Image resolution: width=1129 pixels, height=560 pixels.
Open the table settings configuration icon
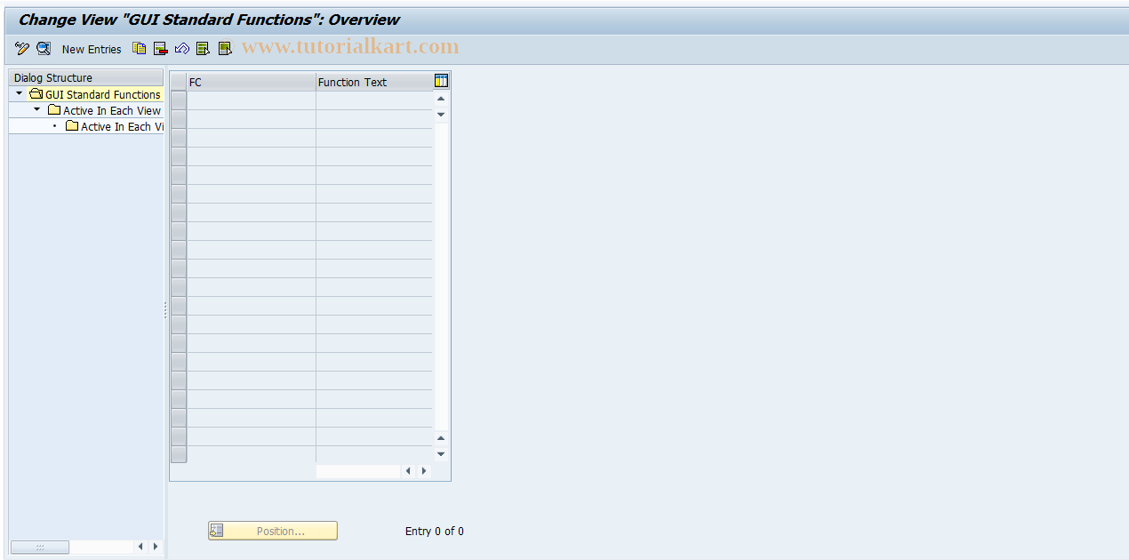[x=442, y=81]
